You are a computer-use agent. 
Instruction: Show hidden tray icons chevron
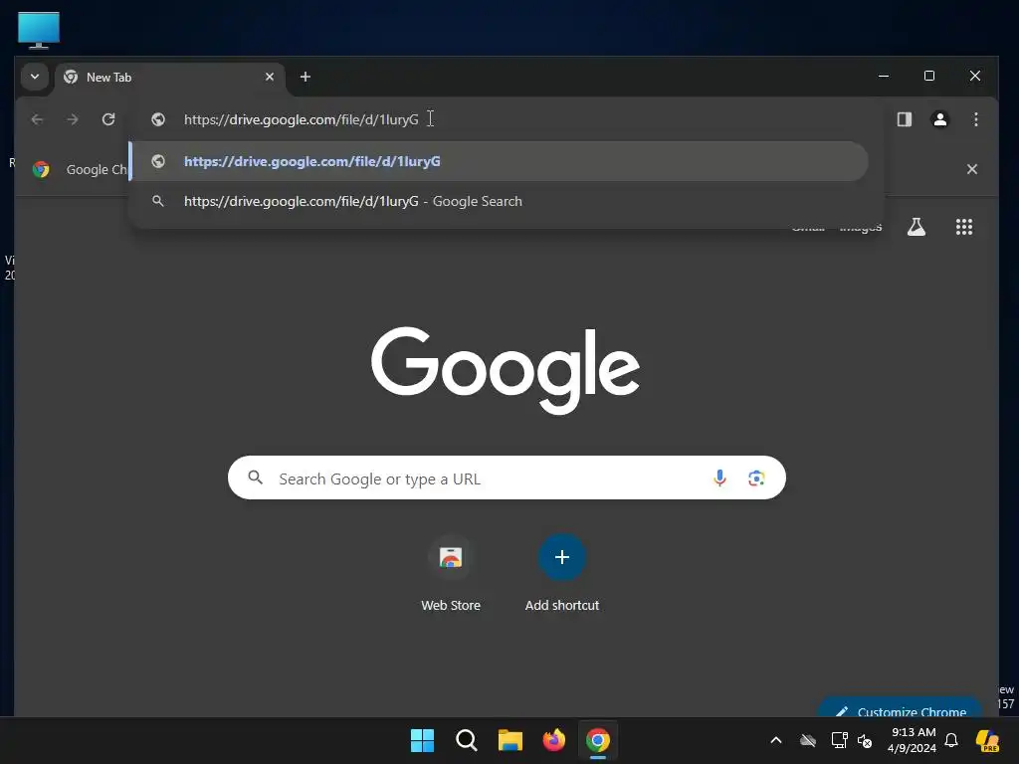click(x=776, y=740)
